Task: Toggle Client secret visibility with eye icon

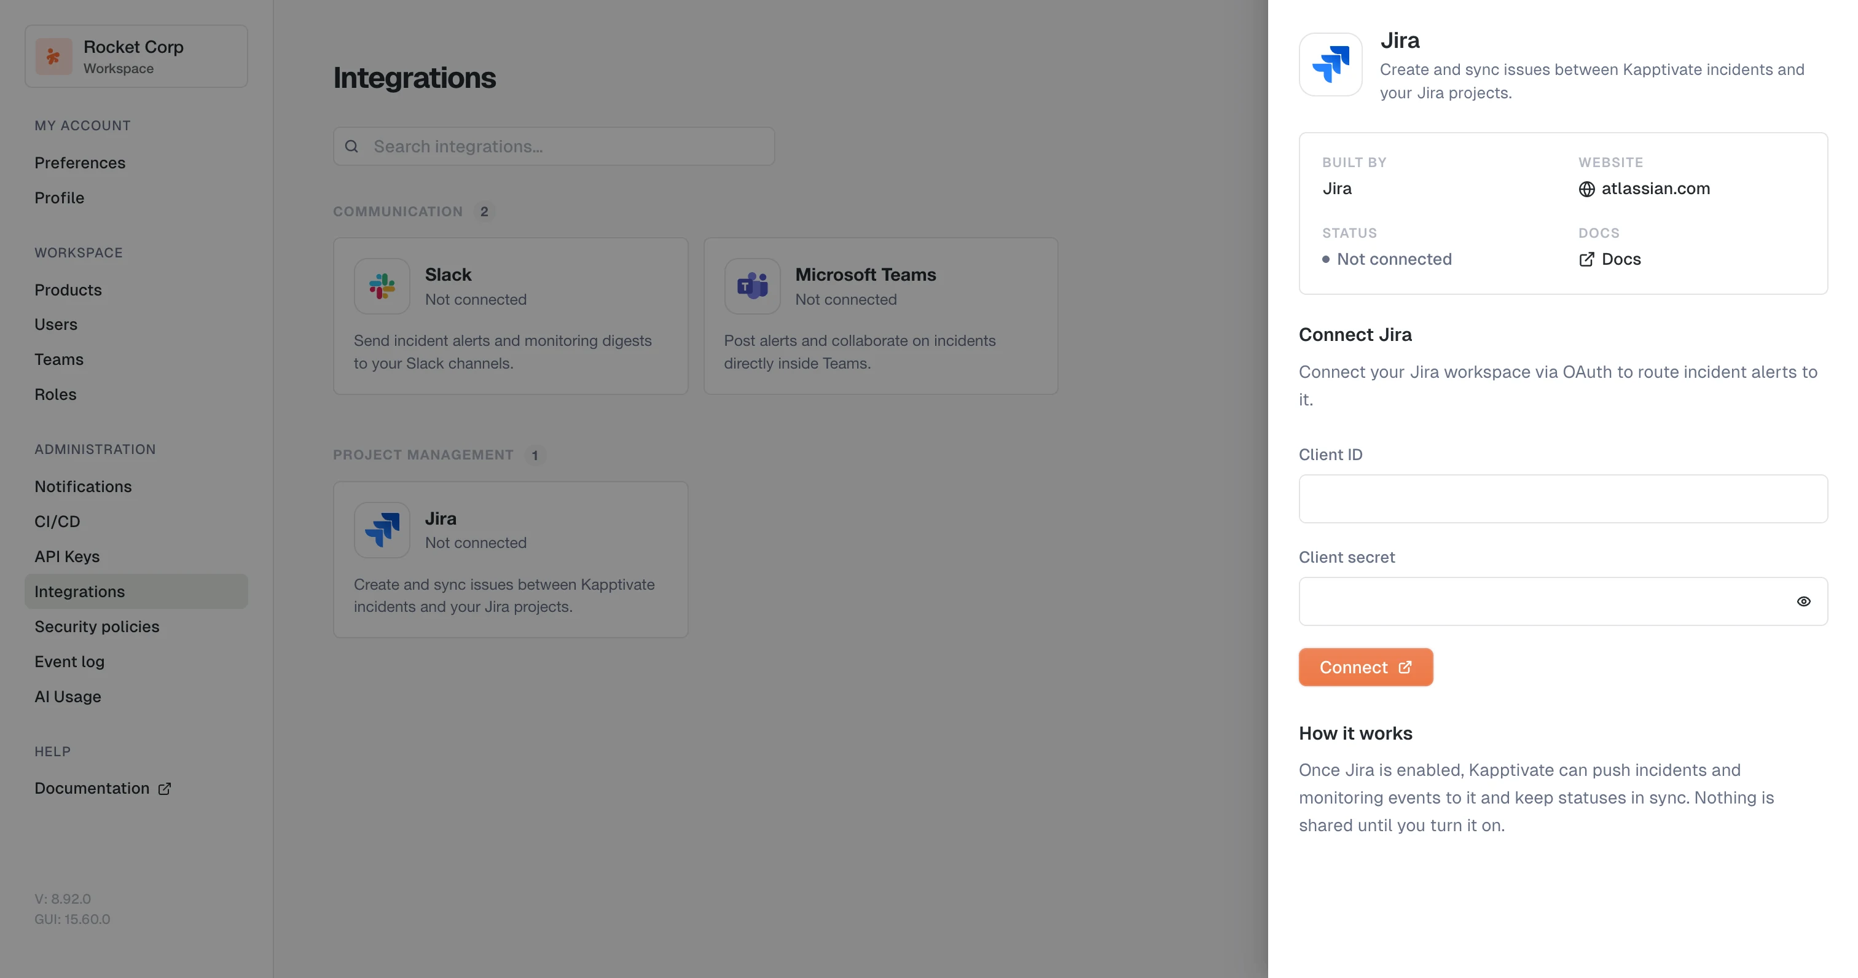Action: (x=1803, y=601)
